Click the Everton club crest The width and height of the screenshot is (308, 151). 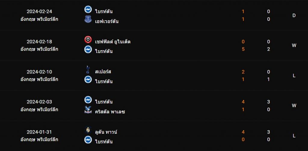(x=88, y=20)
